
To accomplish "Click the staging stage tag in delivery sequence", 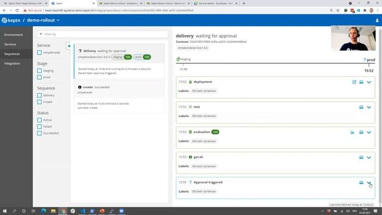I will (122, 57).
